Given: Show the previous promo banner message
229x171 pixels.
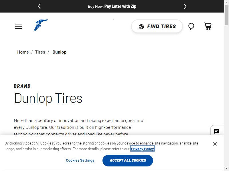Looking at the screenshot, I should point(39,6).
